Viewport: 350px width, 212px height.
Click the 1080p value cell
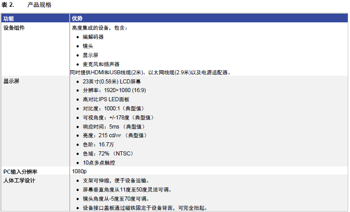(x=78, y=171)
